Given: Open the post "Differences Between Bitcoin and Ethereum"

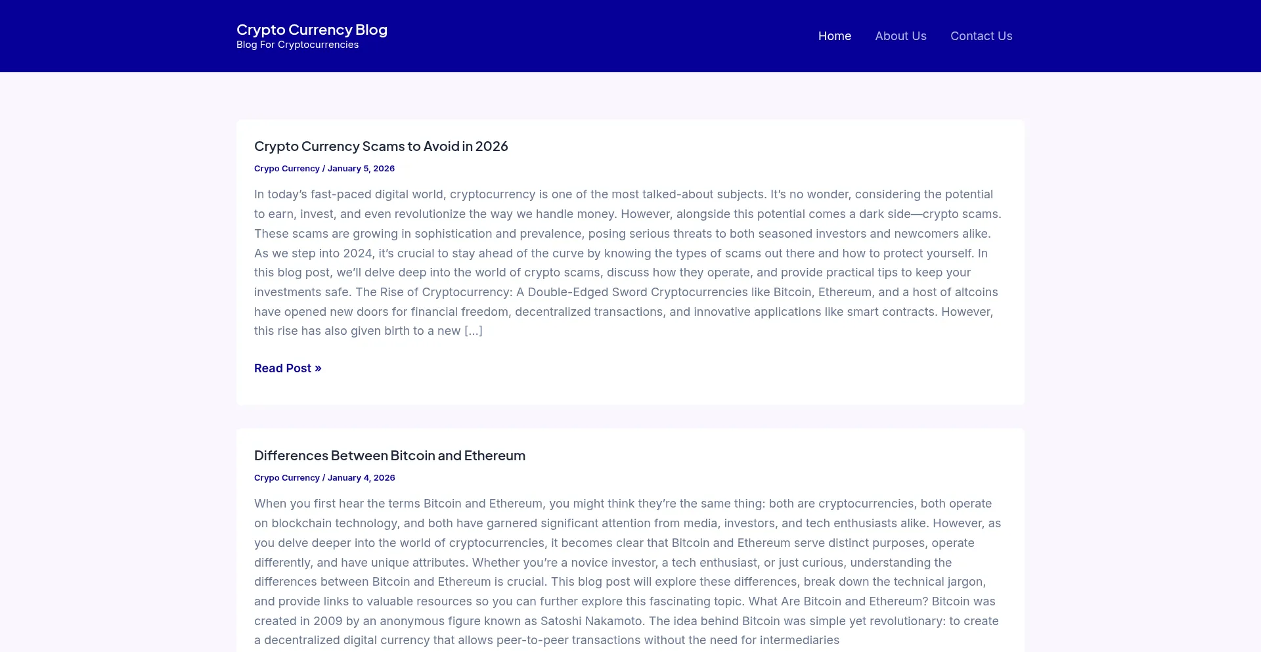Looking at the screenshot, I should click(x=389, y=454).
